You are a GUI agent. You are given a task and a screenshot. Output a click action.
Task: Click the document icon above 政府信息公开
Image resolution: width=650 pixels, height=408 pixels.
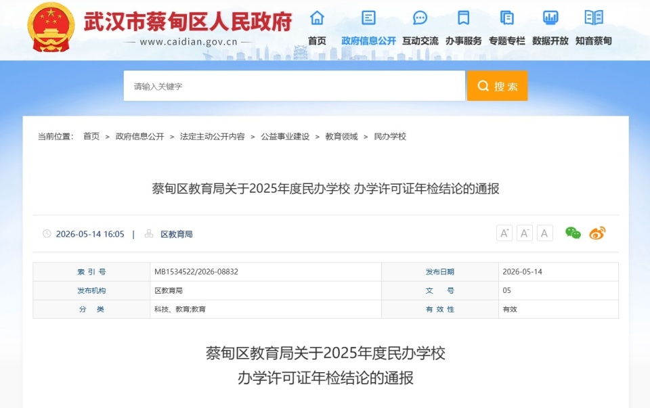[x=368, y=18]
